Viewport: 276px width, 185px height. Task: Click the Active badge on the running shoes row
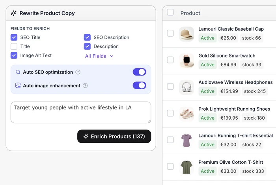click(207, 118)
